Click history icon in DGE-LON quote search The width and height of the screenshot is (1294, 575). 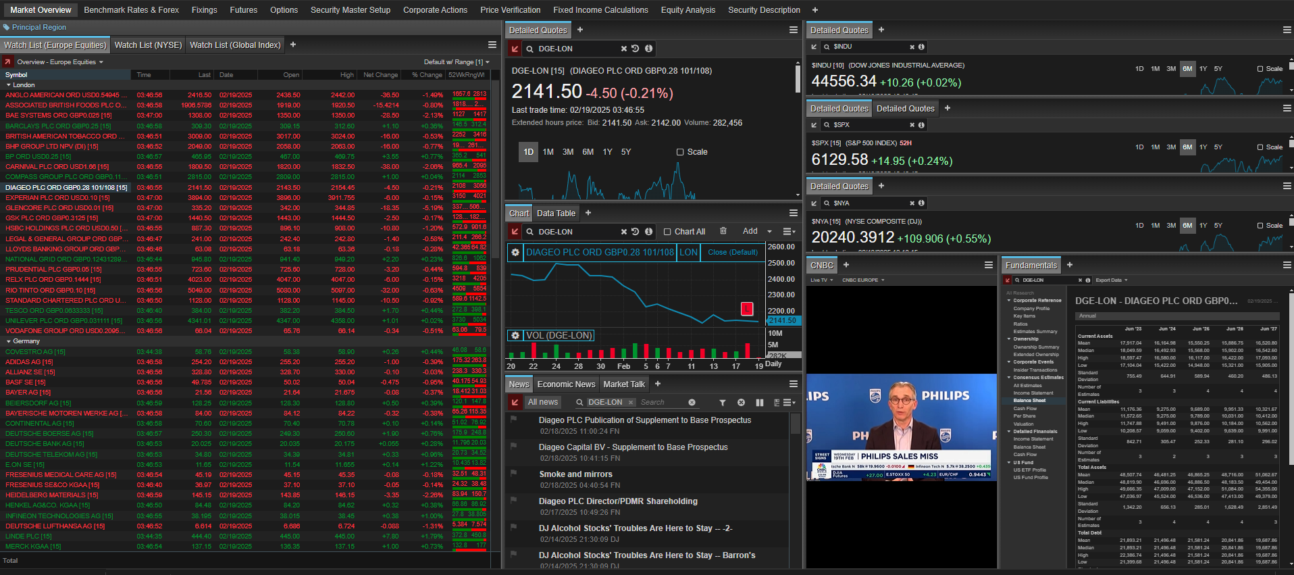tap(636, 49)
